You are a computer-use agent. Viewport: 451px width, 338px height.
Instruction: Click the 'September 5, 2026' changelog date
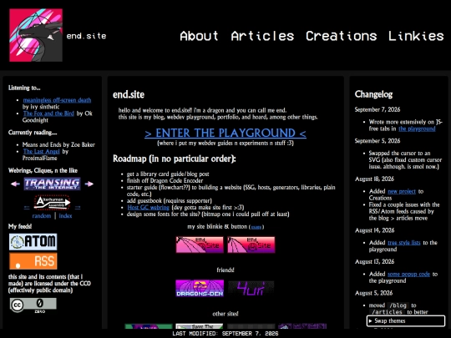(378, 141)
